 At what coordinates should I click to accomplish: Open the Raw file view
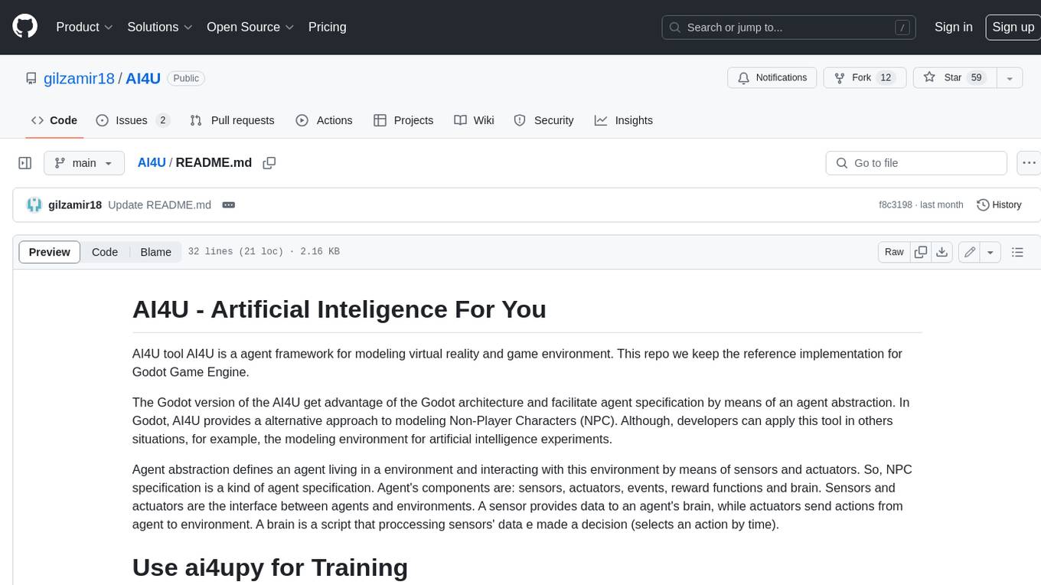(x=894, y=252)
